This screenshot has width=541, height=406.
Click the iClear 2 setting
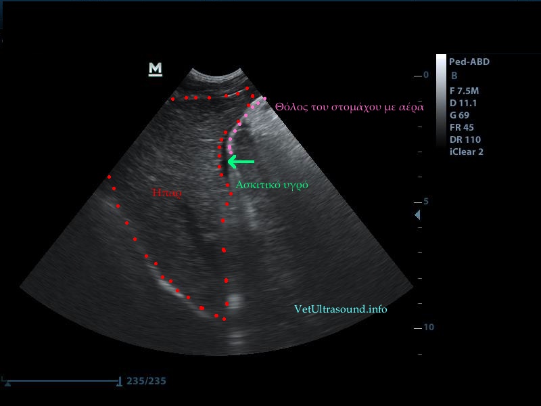coord(467,152)
